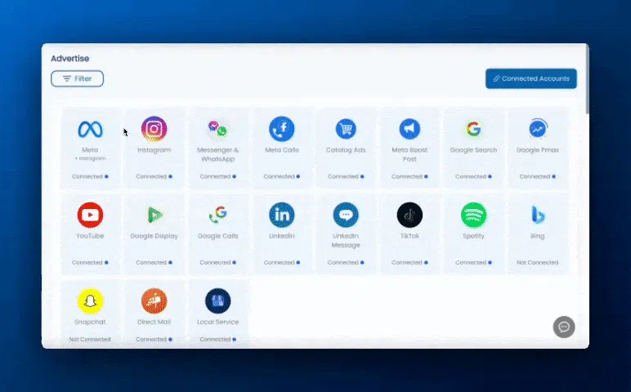Click the Meta Boost Post megaphone icon
631x392 pixels.
click(409, 129)
